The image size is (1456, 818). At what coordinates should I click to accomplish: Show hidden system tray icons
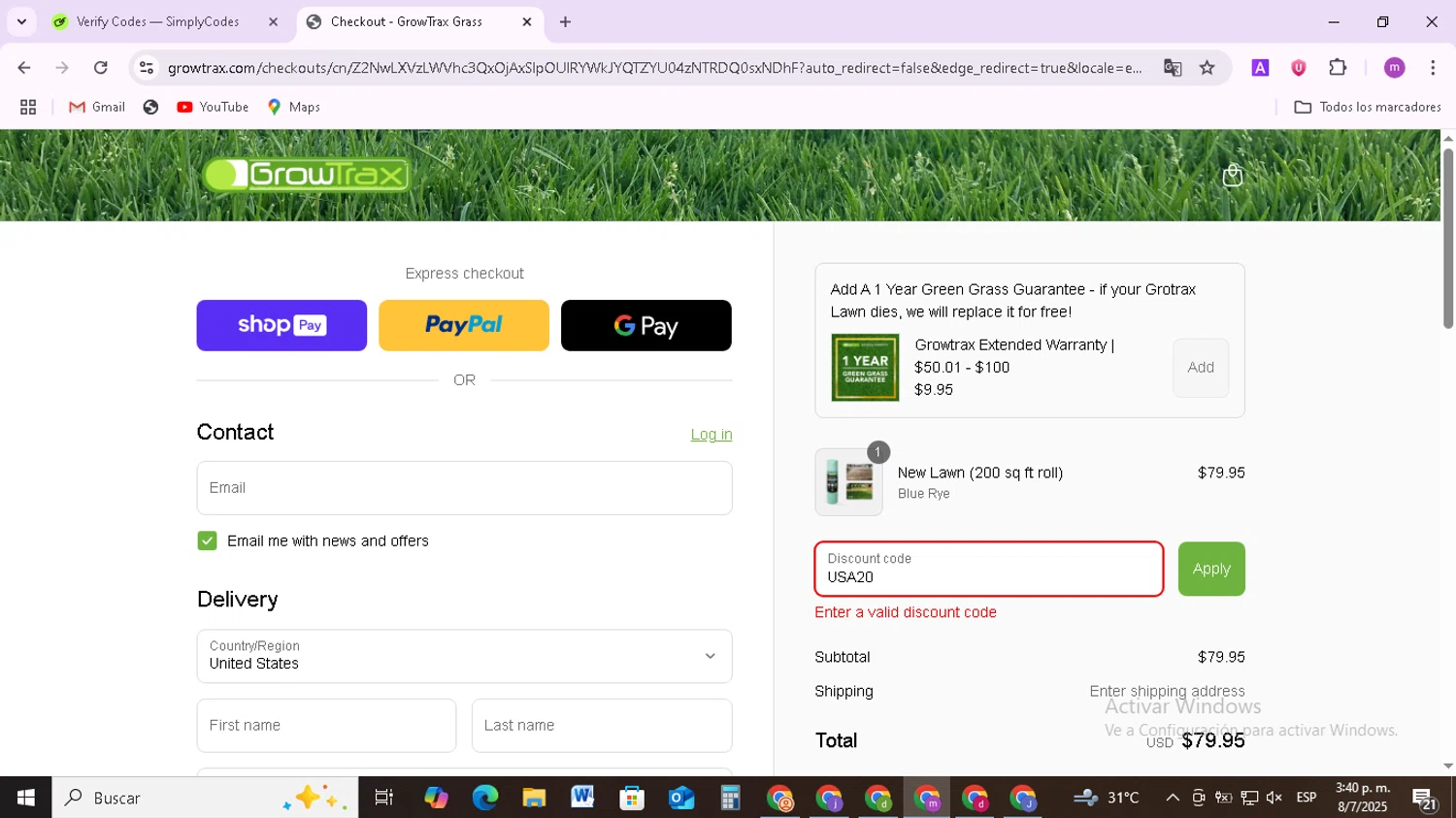click(x=1173, y=798)
